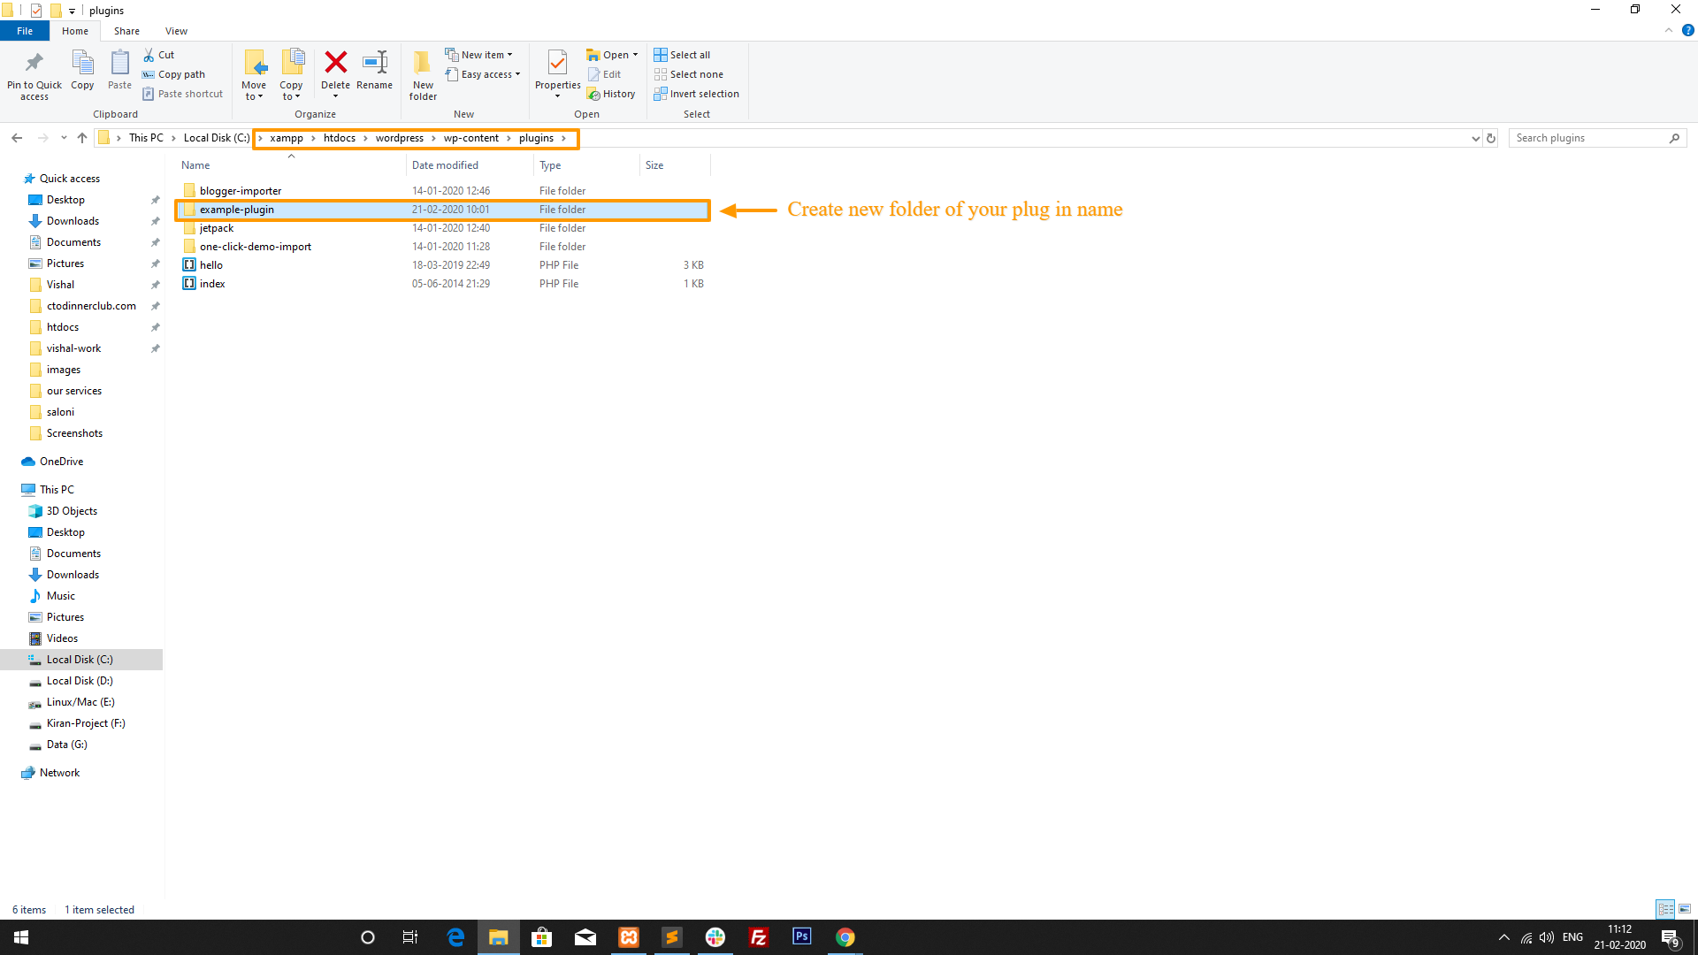
Task: Refresh the plugins folder view
Action: (x=1491, y=138)
